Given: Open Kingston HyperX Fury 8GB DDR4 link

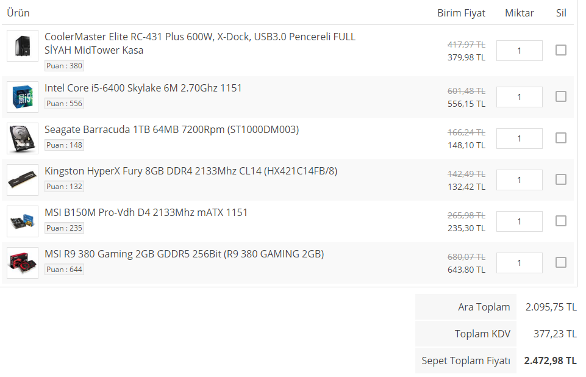Looking at the screenshot, I should coord(191,171).
